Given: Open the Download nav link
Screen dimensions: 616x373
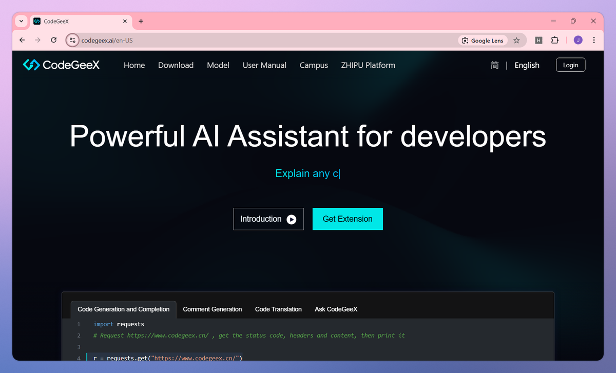Looking at the screenshot, I should pyautogui.click(x=176, y=65).
